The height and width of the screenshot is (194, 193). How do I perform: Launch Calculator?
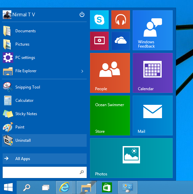[x=44, y=100]
